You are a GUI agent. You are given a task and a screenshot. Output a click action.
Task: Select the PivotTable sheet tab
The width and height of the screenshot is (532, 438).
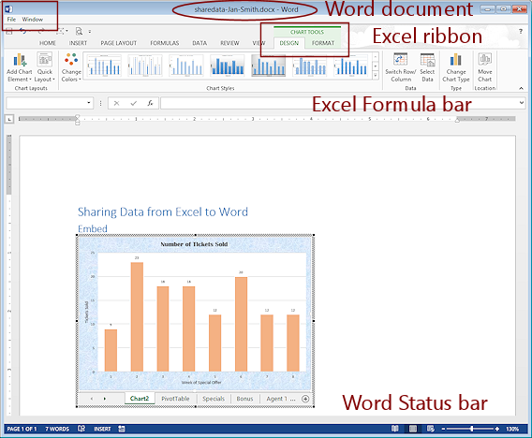coord(175,399)
